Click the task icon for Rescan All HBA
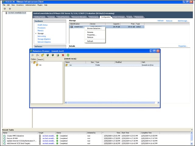 pos(5,138)
